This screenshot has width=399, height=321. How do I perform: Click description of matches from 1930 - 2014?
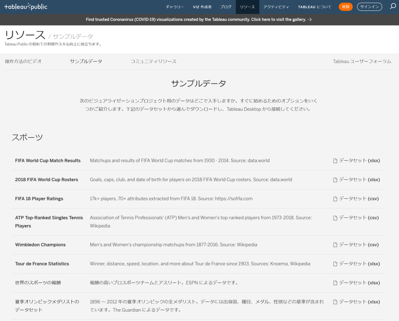coord(180,161)
